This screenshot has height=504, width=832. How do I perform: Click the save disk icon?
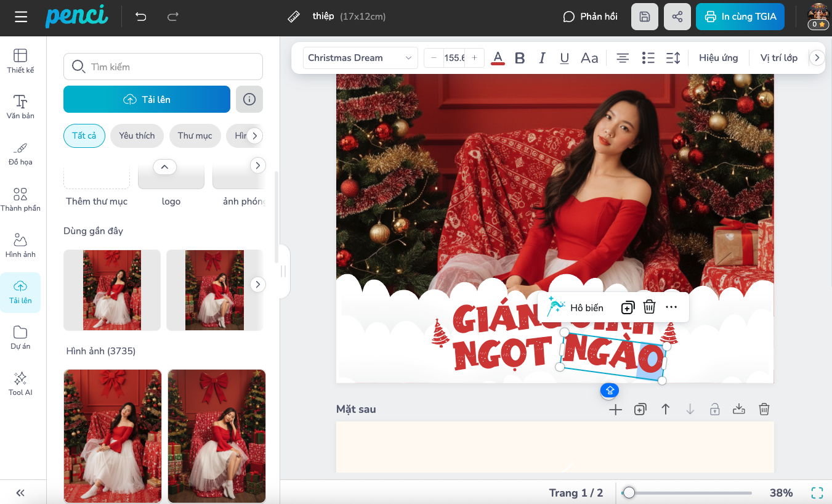645,17
